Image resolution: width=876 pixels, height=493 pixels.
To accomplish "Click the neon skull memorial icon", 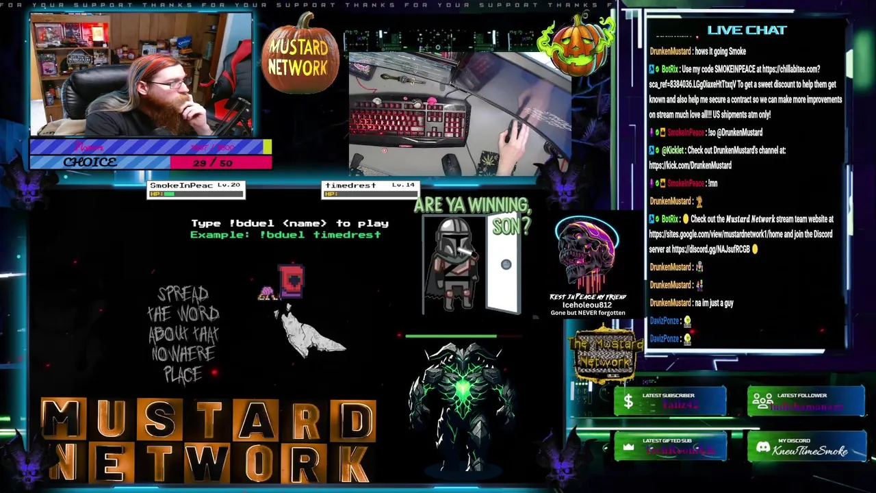I will [x=587, y=255].
